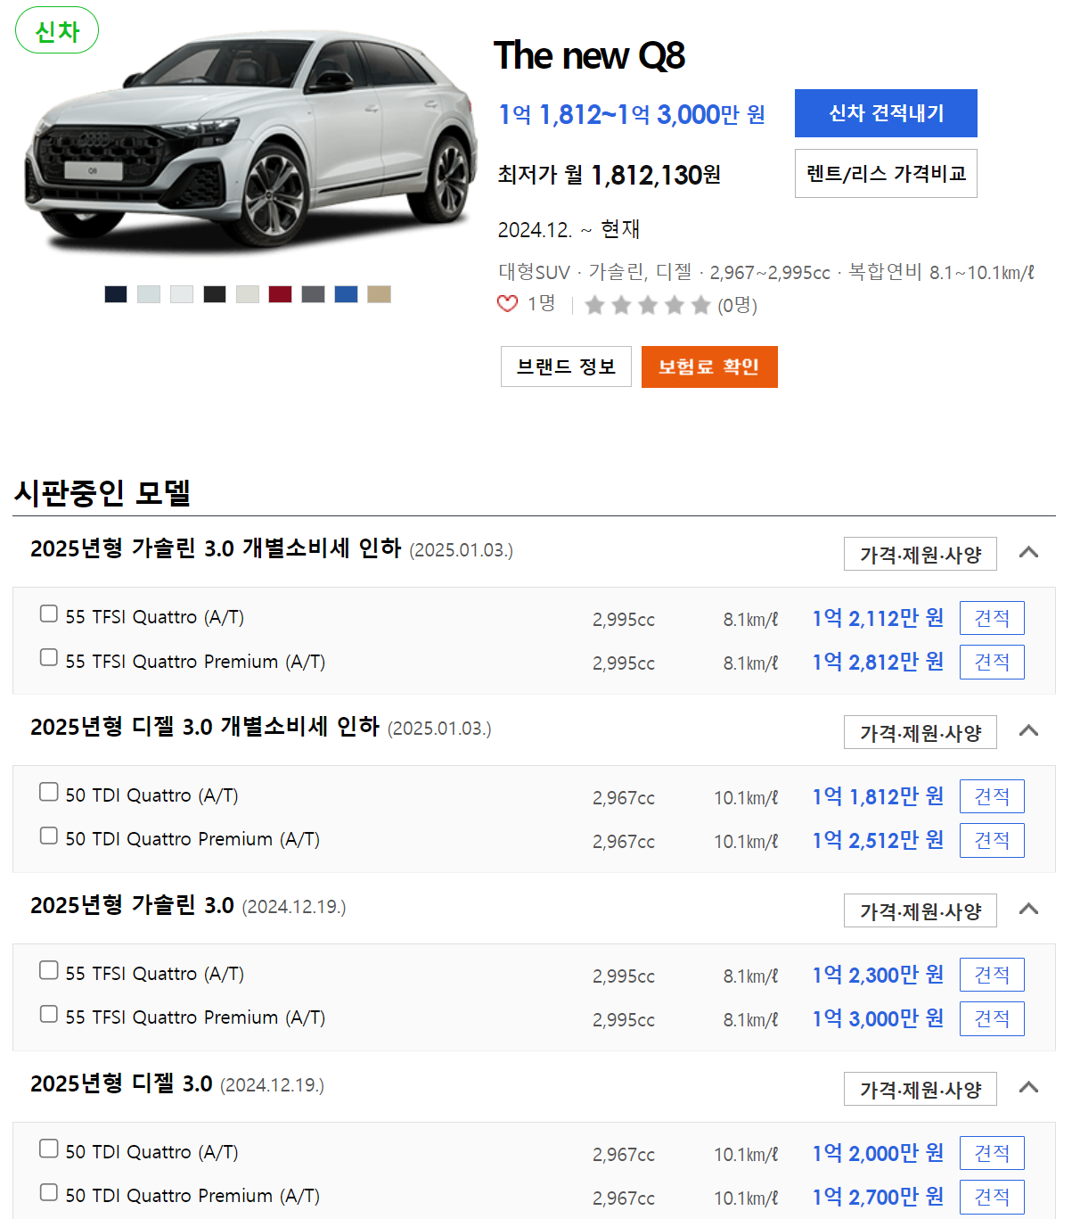Open 가격·제원·사양 for 가솔린 3.0 개별소비세 인하

tap(921, 554)
